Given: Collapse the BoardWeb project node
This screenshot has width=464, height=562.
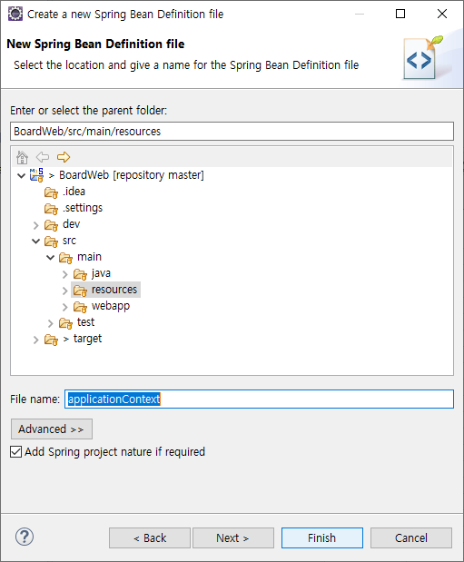Looking at the screenshot, I should [x=22, y=175].
